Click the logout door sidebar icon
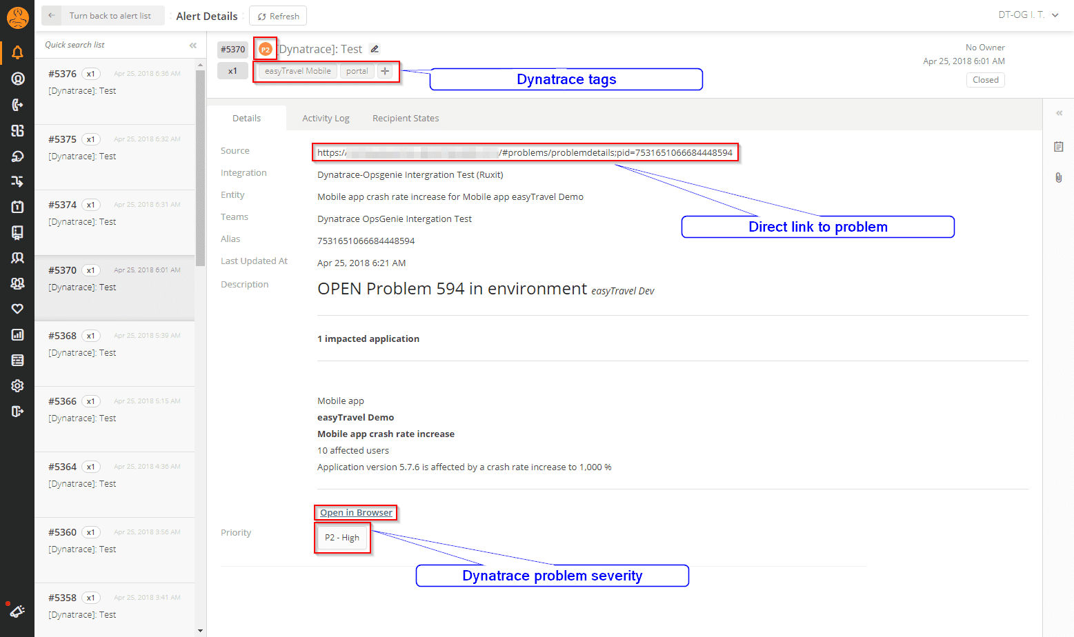The width and height of the screenshot is (1074, 637). (17, 412)
